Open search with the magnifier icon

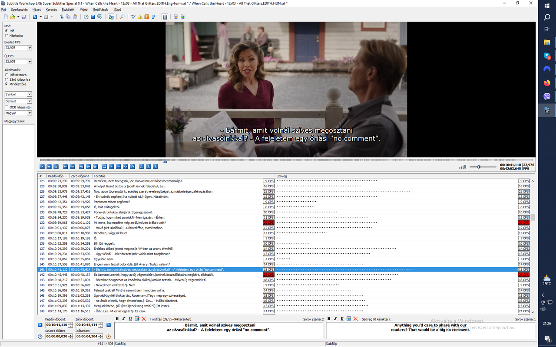tap(122, 17)
